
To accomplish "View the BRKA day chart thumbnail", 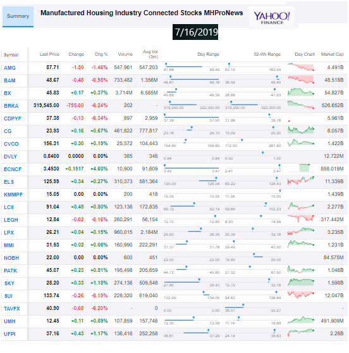I will coord(301,105).
